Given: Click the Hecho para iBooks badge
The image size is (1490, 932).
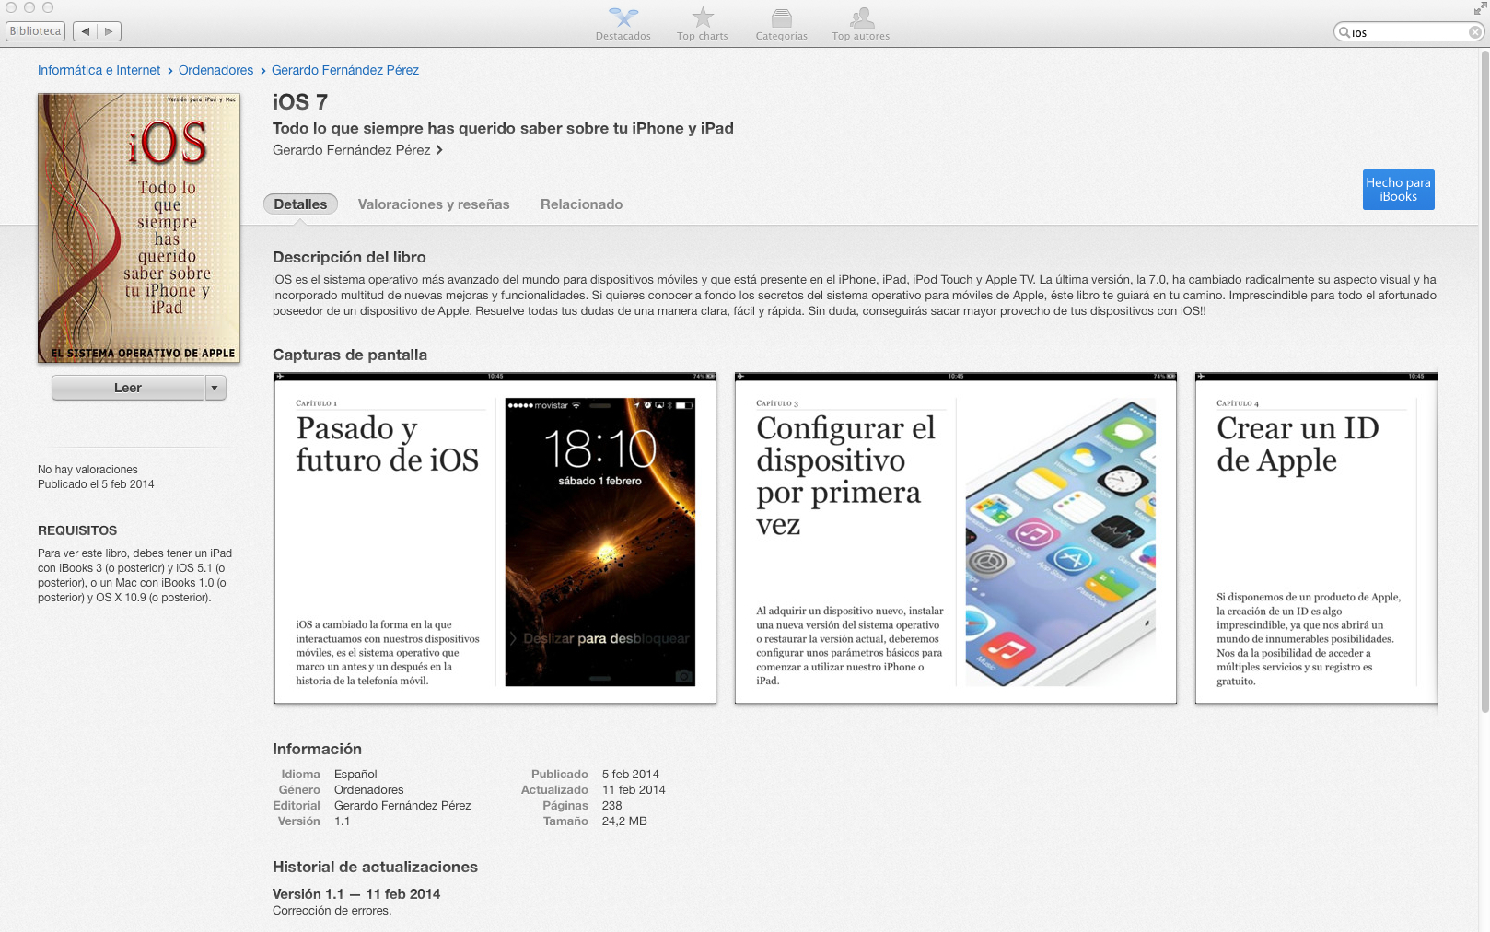Looking at the screenshot, I should pos(1398,190).
